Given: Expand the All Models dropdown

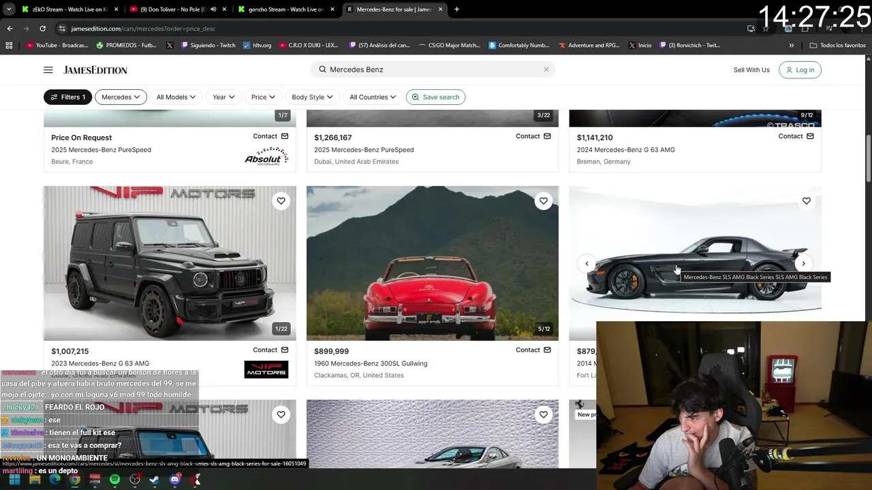Looking at the screenshot, I should pyautogui.click(x=176, y=97).
